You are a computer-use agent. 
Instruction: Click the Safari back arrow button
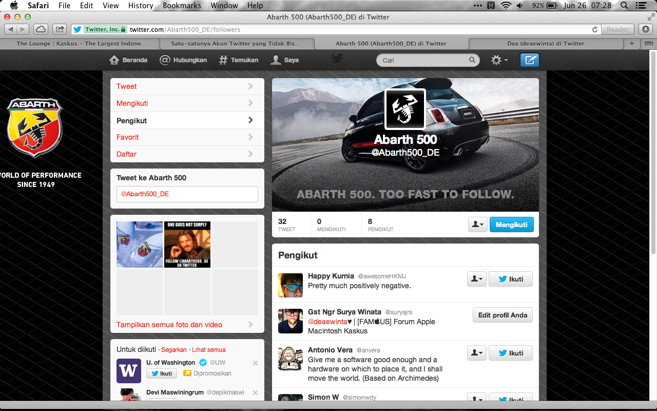(x=11, y=29)
